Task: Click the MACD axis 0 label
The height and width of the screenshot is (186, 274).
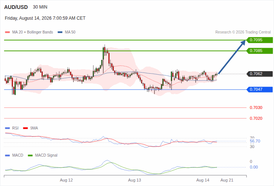Action: (x=251, y=162)
